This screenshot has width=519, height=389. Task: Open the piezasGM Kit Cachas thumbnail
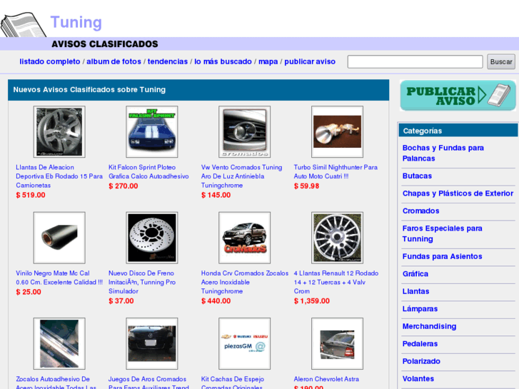(x=245, y=343)
